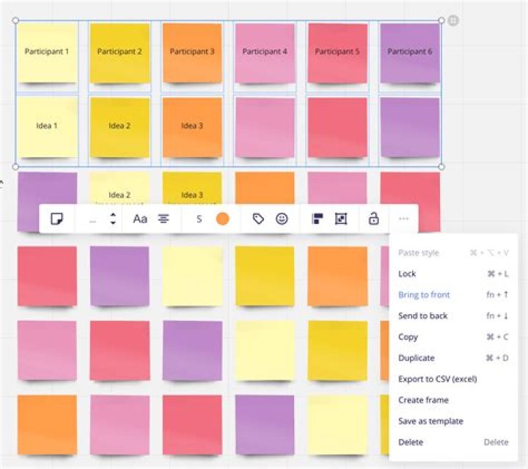Open the three-dot more options menu

(403, 219)
